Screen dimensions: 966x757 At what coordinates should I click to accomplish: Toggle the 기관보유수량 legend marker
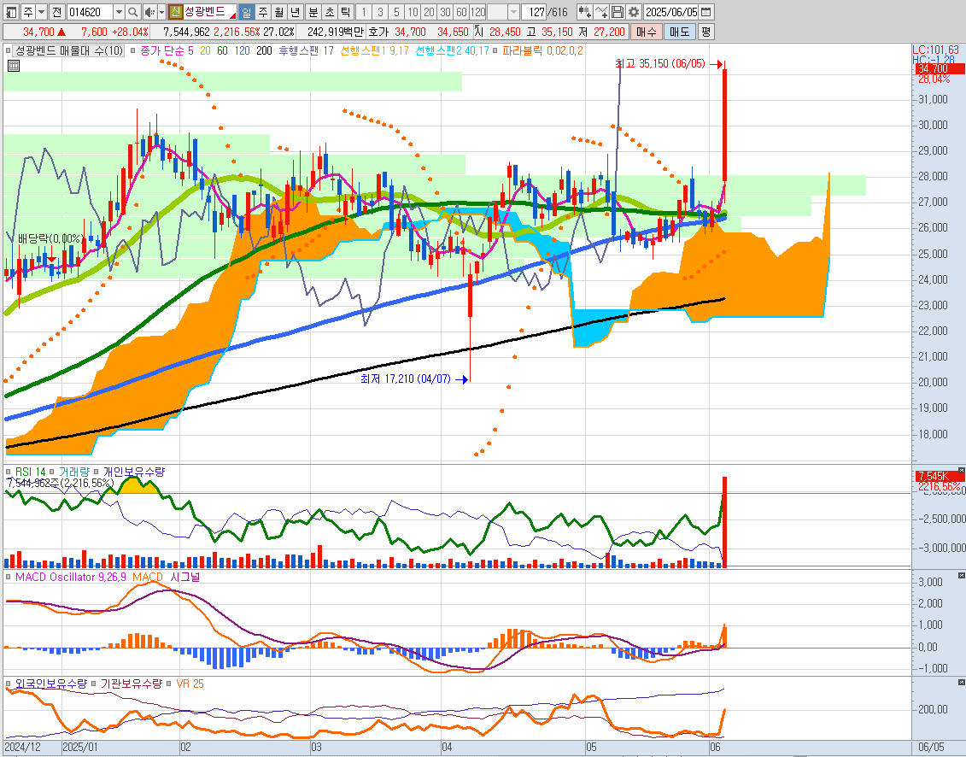93,684
